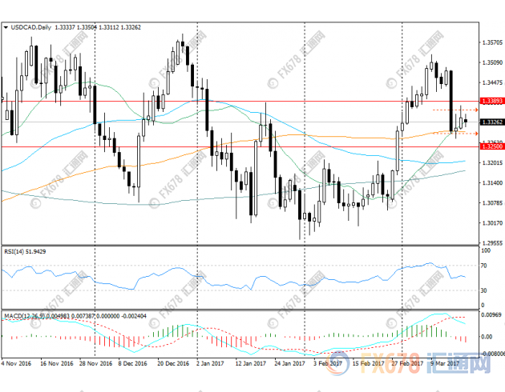
Task: Open the chart dropdown triangle beside USDCAD.Daily
Action: coord(6,28)
